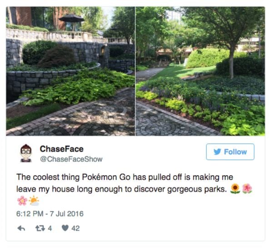Image resolution: width=270 pixels, height=248 pixels.
Task: Open the left garden photo with umbrella
Action: coord(70,71)
